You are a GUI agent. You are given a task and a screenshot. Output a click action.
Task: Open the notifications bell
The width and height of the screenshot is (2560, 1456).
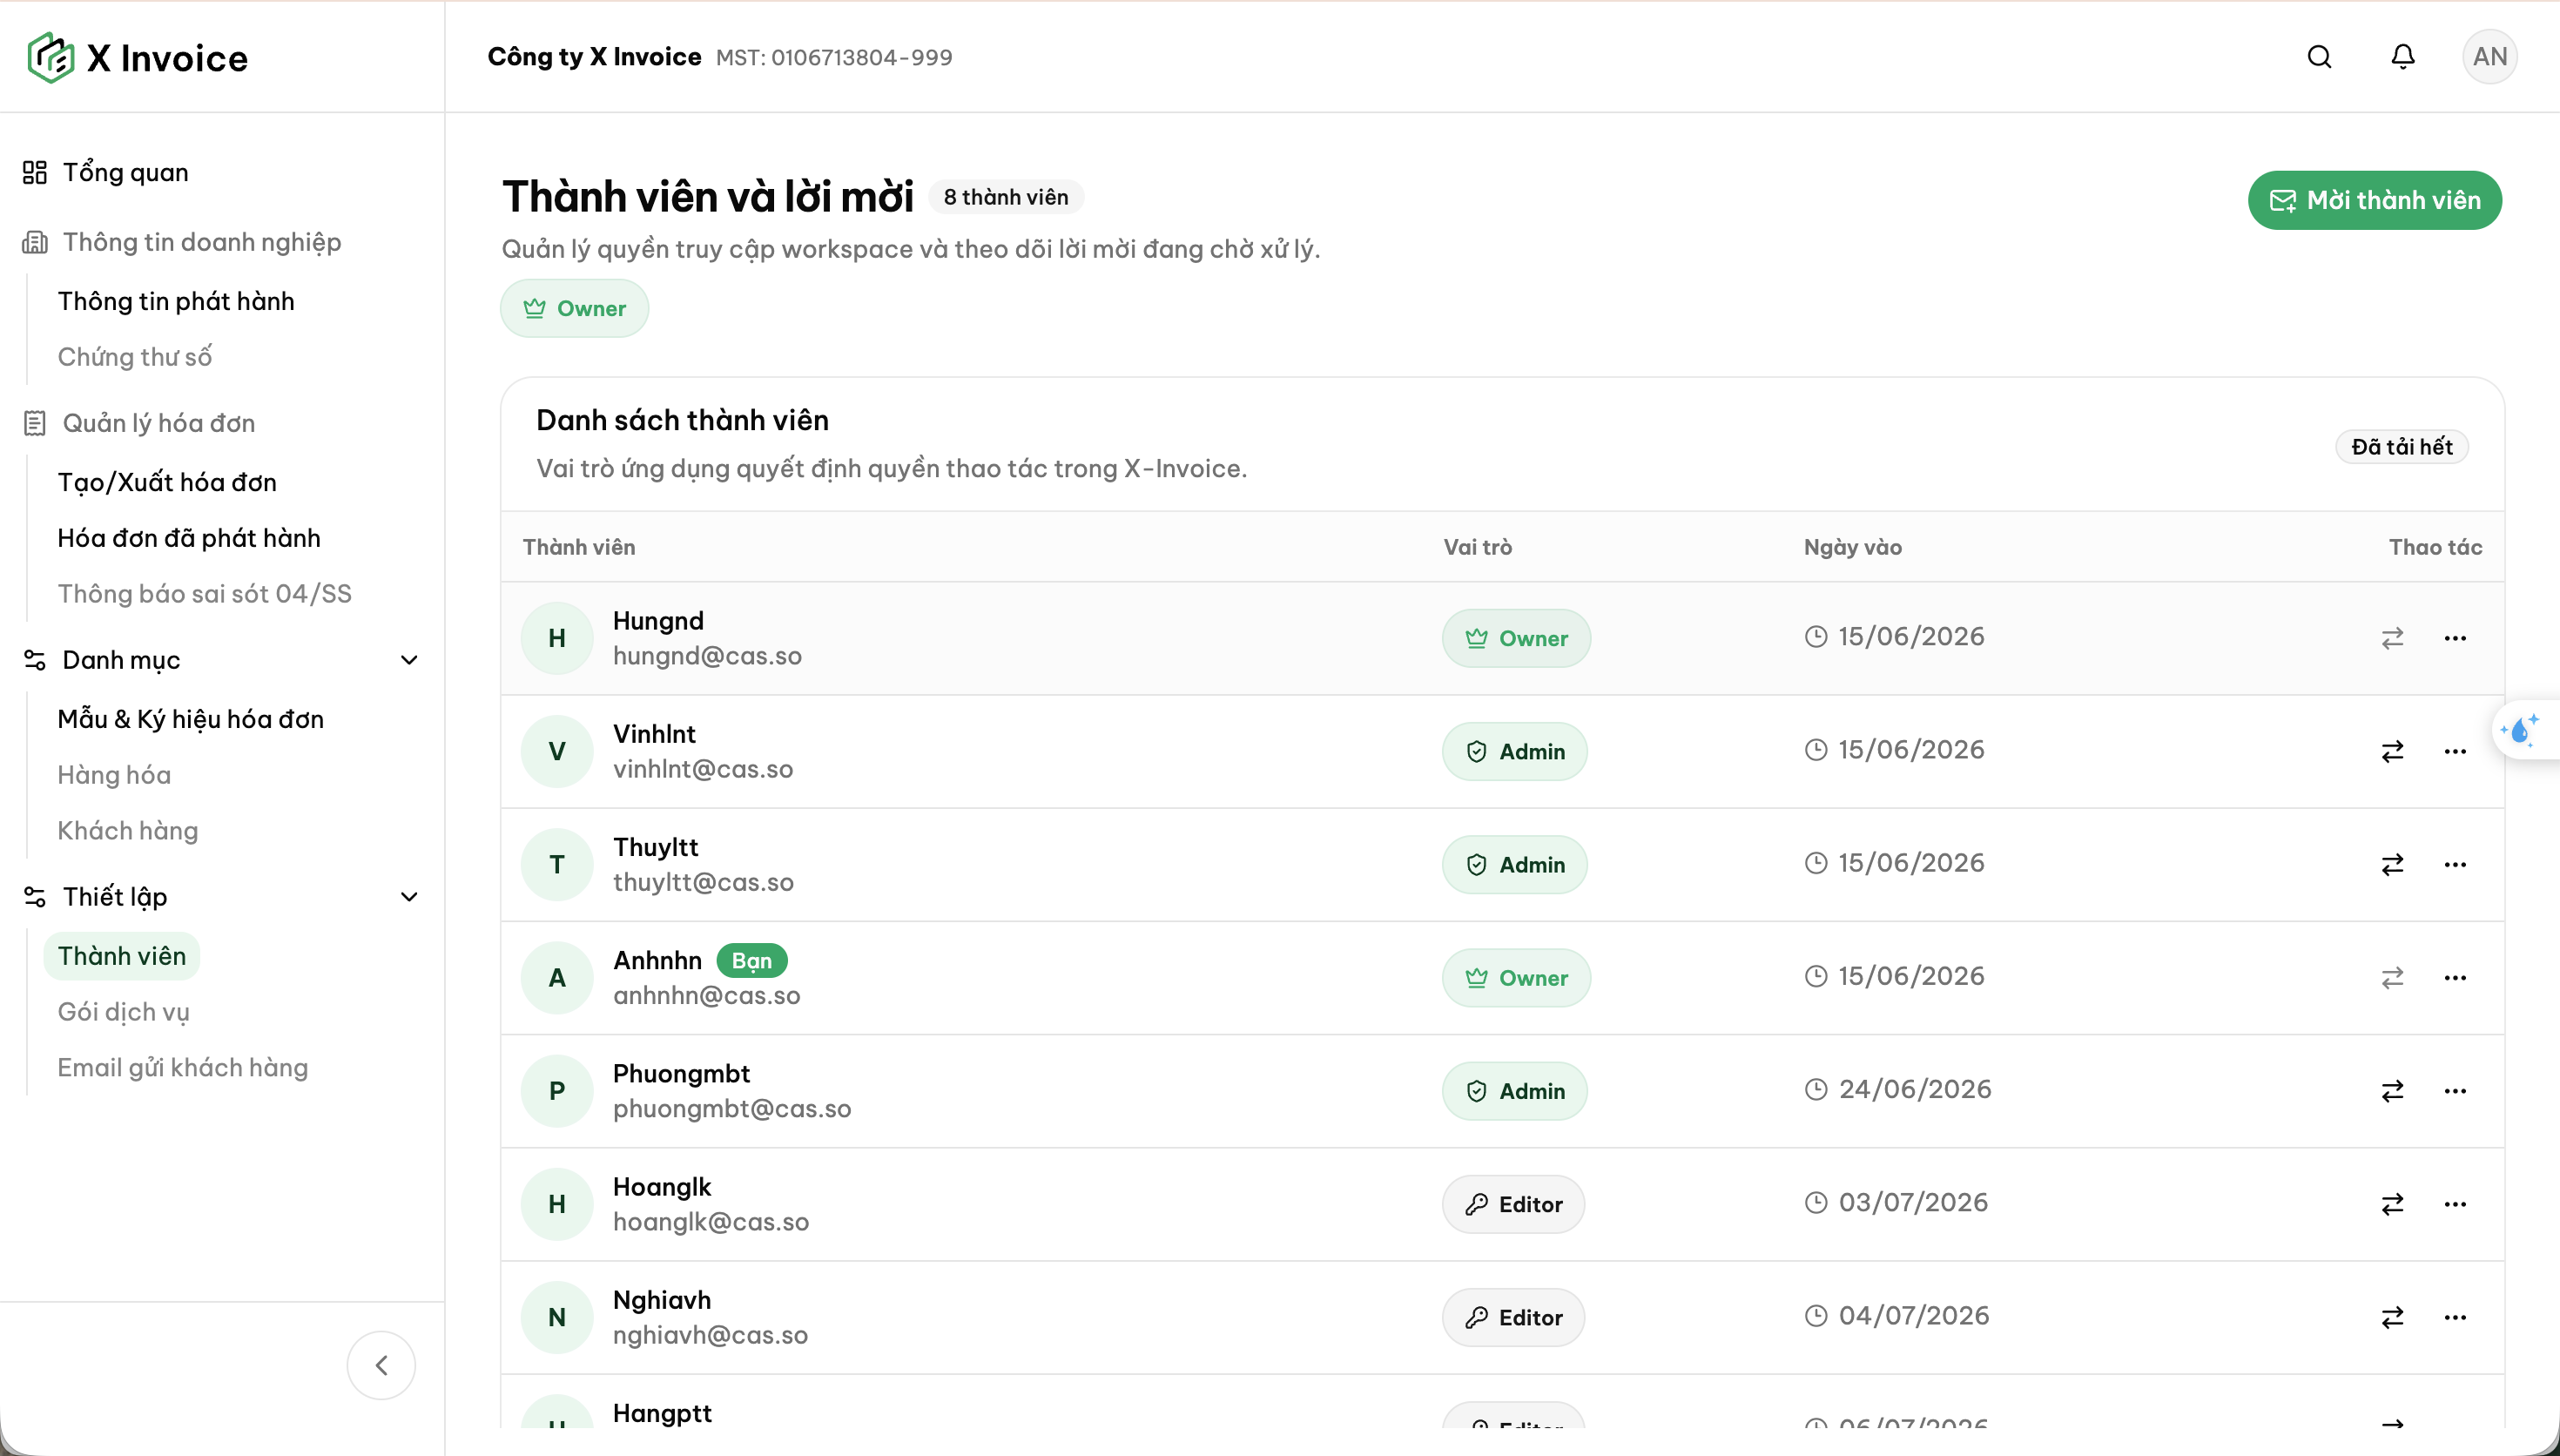pos(2403,57)
